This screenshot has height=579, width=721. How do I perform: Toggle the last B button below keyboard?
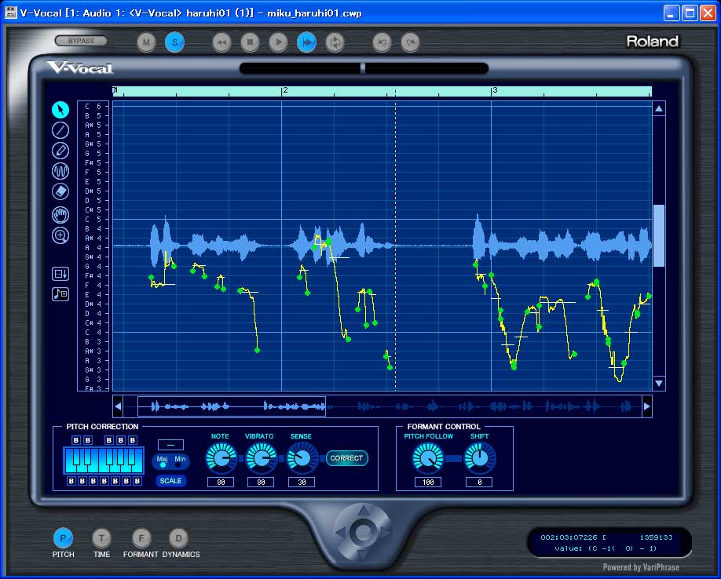click(x=137, y=481)
